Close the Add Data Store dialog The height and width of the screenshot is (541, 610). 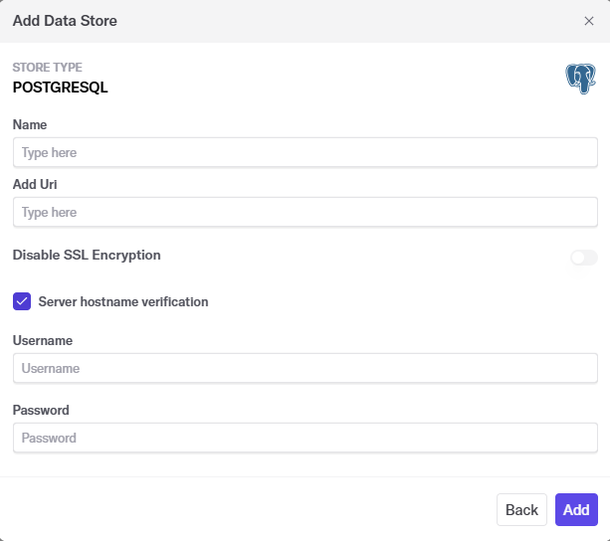(588, 21)
